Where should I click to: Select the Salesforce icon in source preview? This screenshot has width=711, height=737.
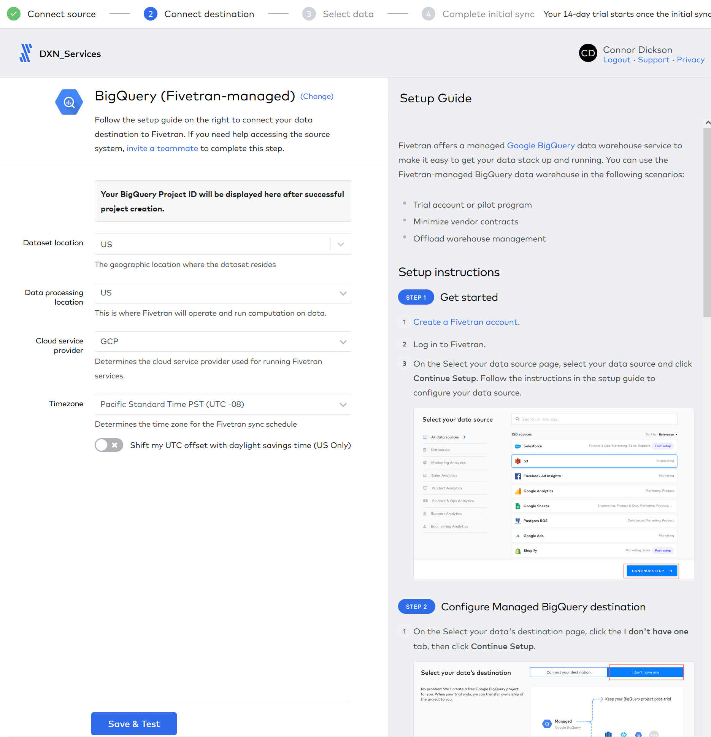(x=518, y=446)
